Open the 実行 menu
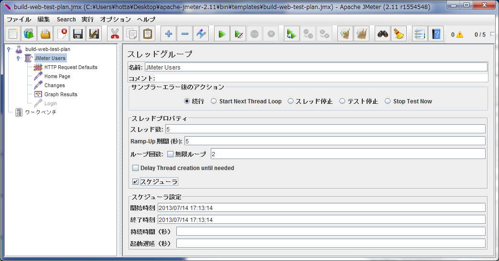Screen dimensions: 499x261 [87, 20]
